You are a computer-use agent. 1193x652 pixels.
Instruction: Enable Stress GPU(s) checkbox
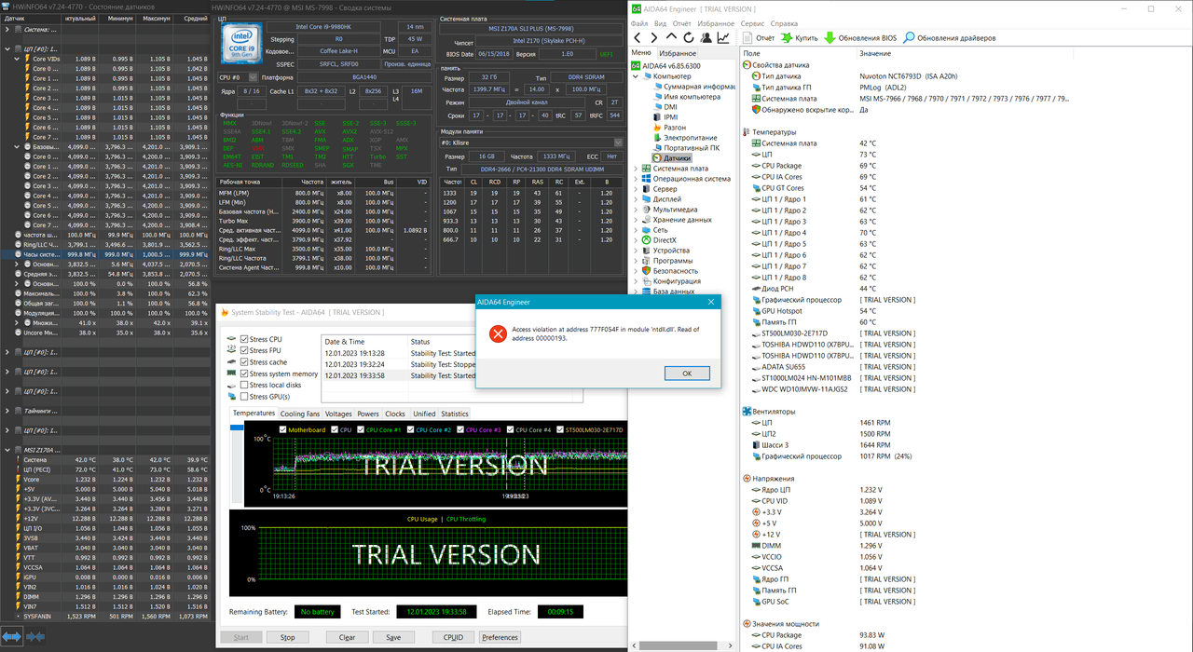point(244,396)
